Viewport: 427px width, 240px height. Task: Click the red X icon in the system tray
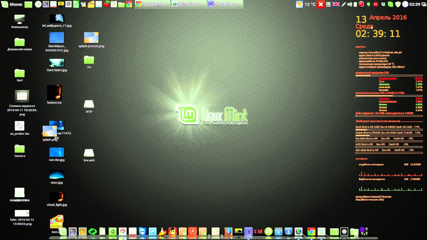[321, 4]
